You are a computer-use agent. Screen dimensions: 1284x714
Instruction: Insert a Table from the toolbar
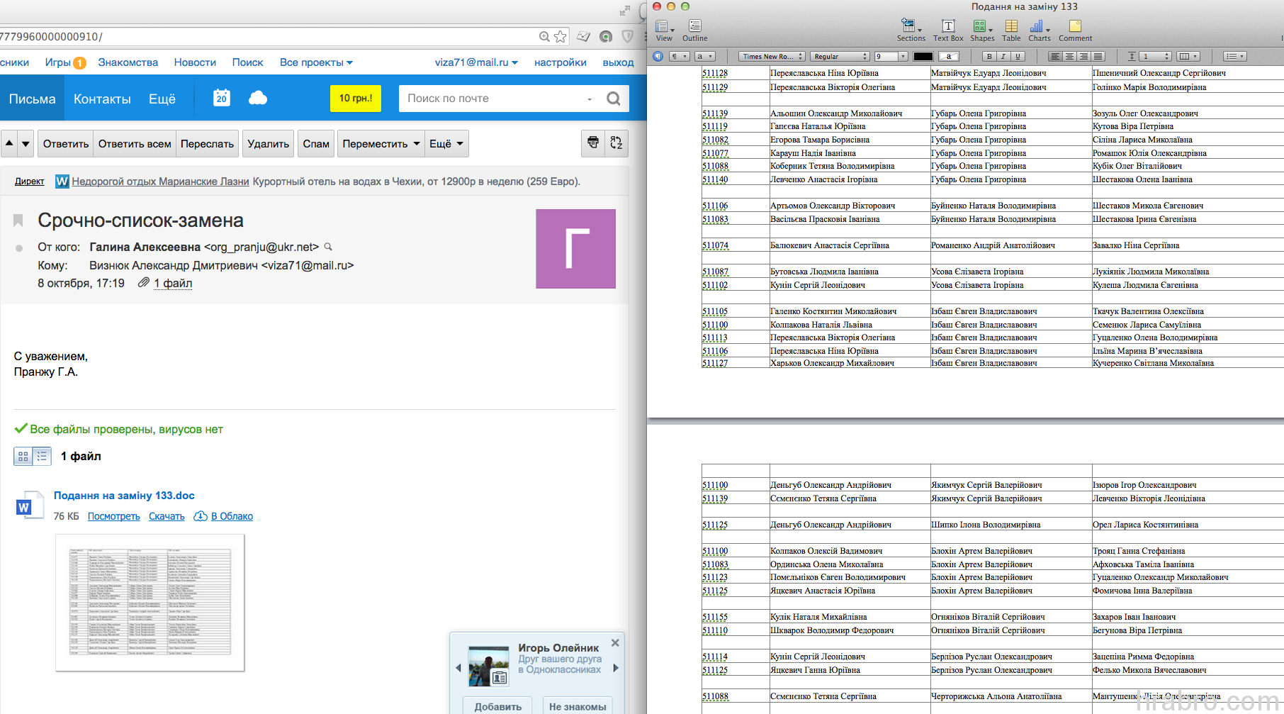coord(1011,30)
